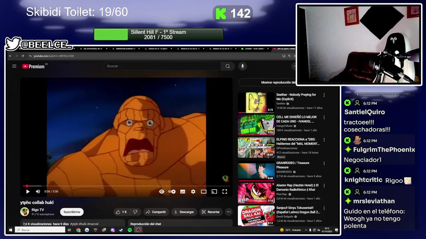This screenshot has height=239, width=426.
Task: Open the Windows notification center icon
Action: pyautogui.click(x=336, y=230)
